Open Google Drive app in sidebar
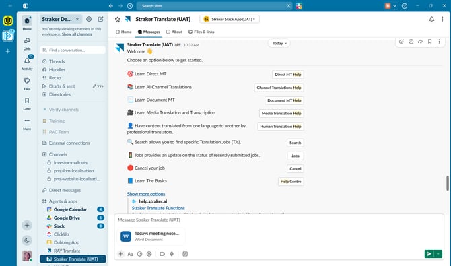The image size is (451, 266). (x=67, y=218)
